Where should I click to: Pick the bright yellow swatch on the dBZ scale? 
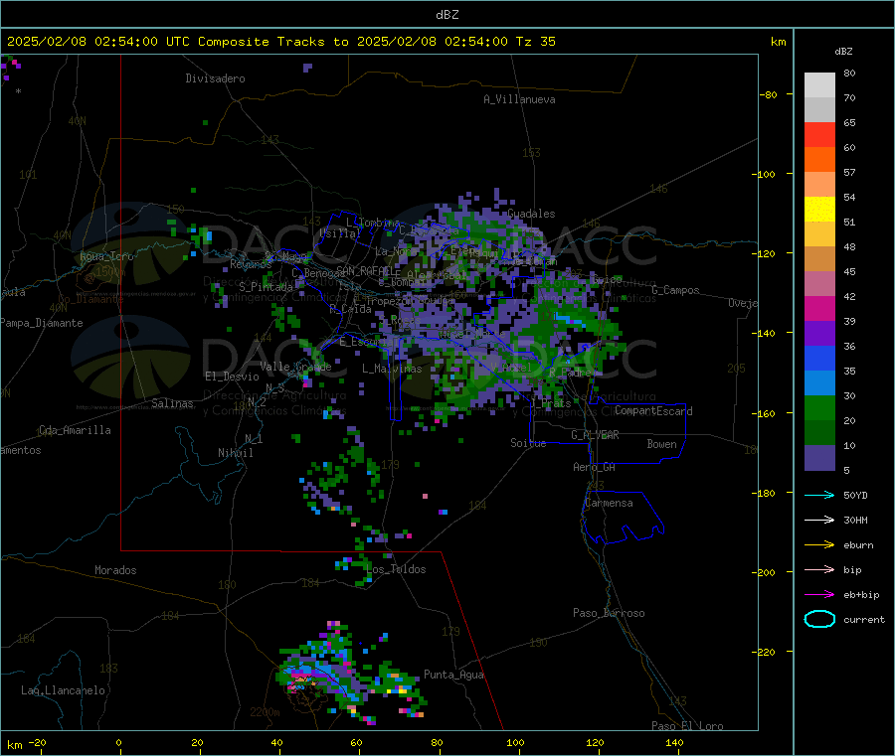[x=819, y=210]
